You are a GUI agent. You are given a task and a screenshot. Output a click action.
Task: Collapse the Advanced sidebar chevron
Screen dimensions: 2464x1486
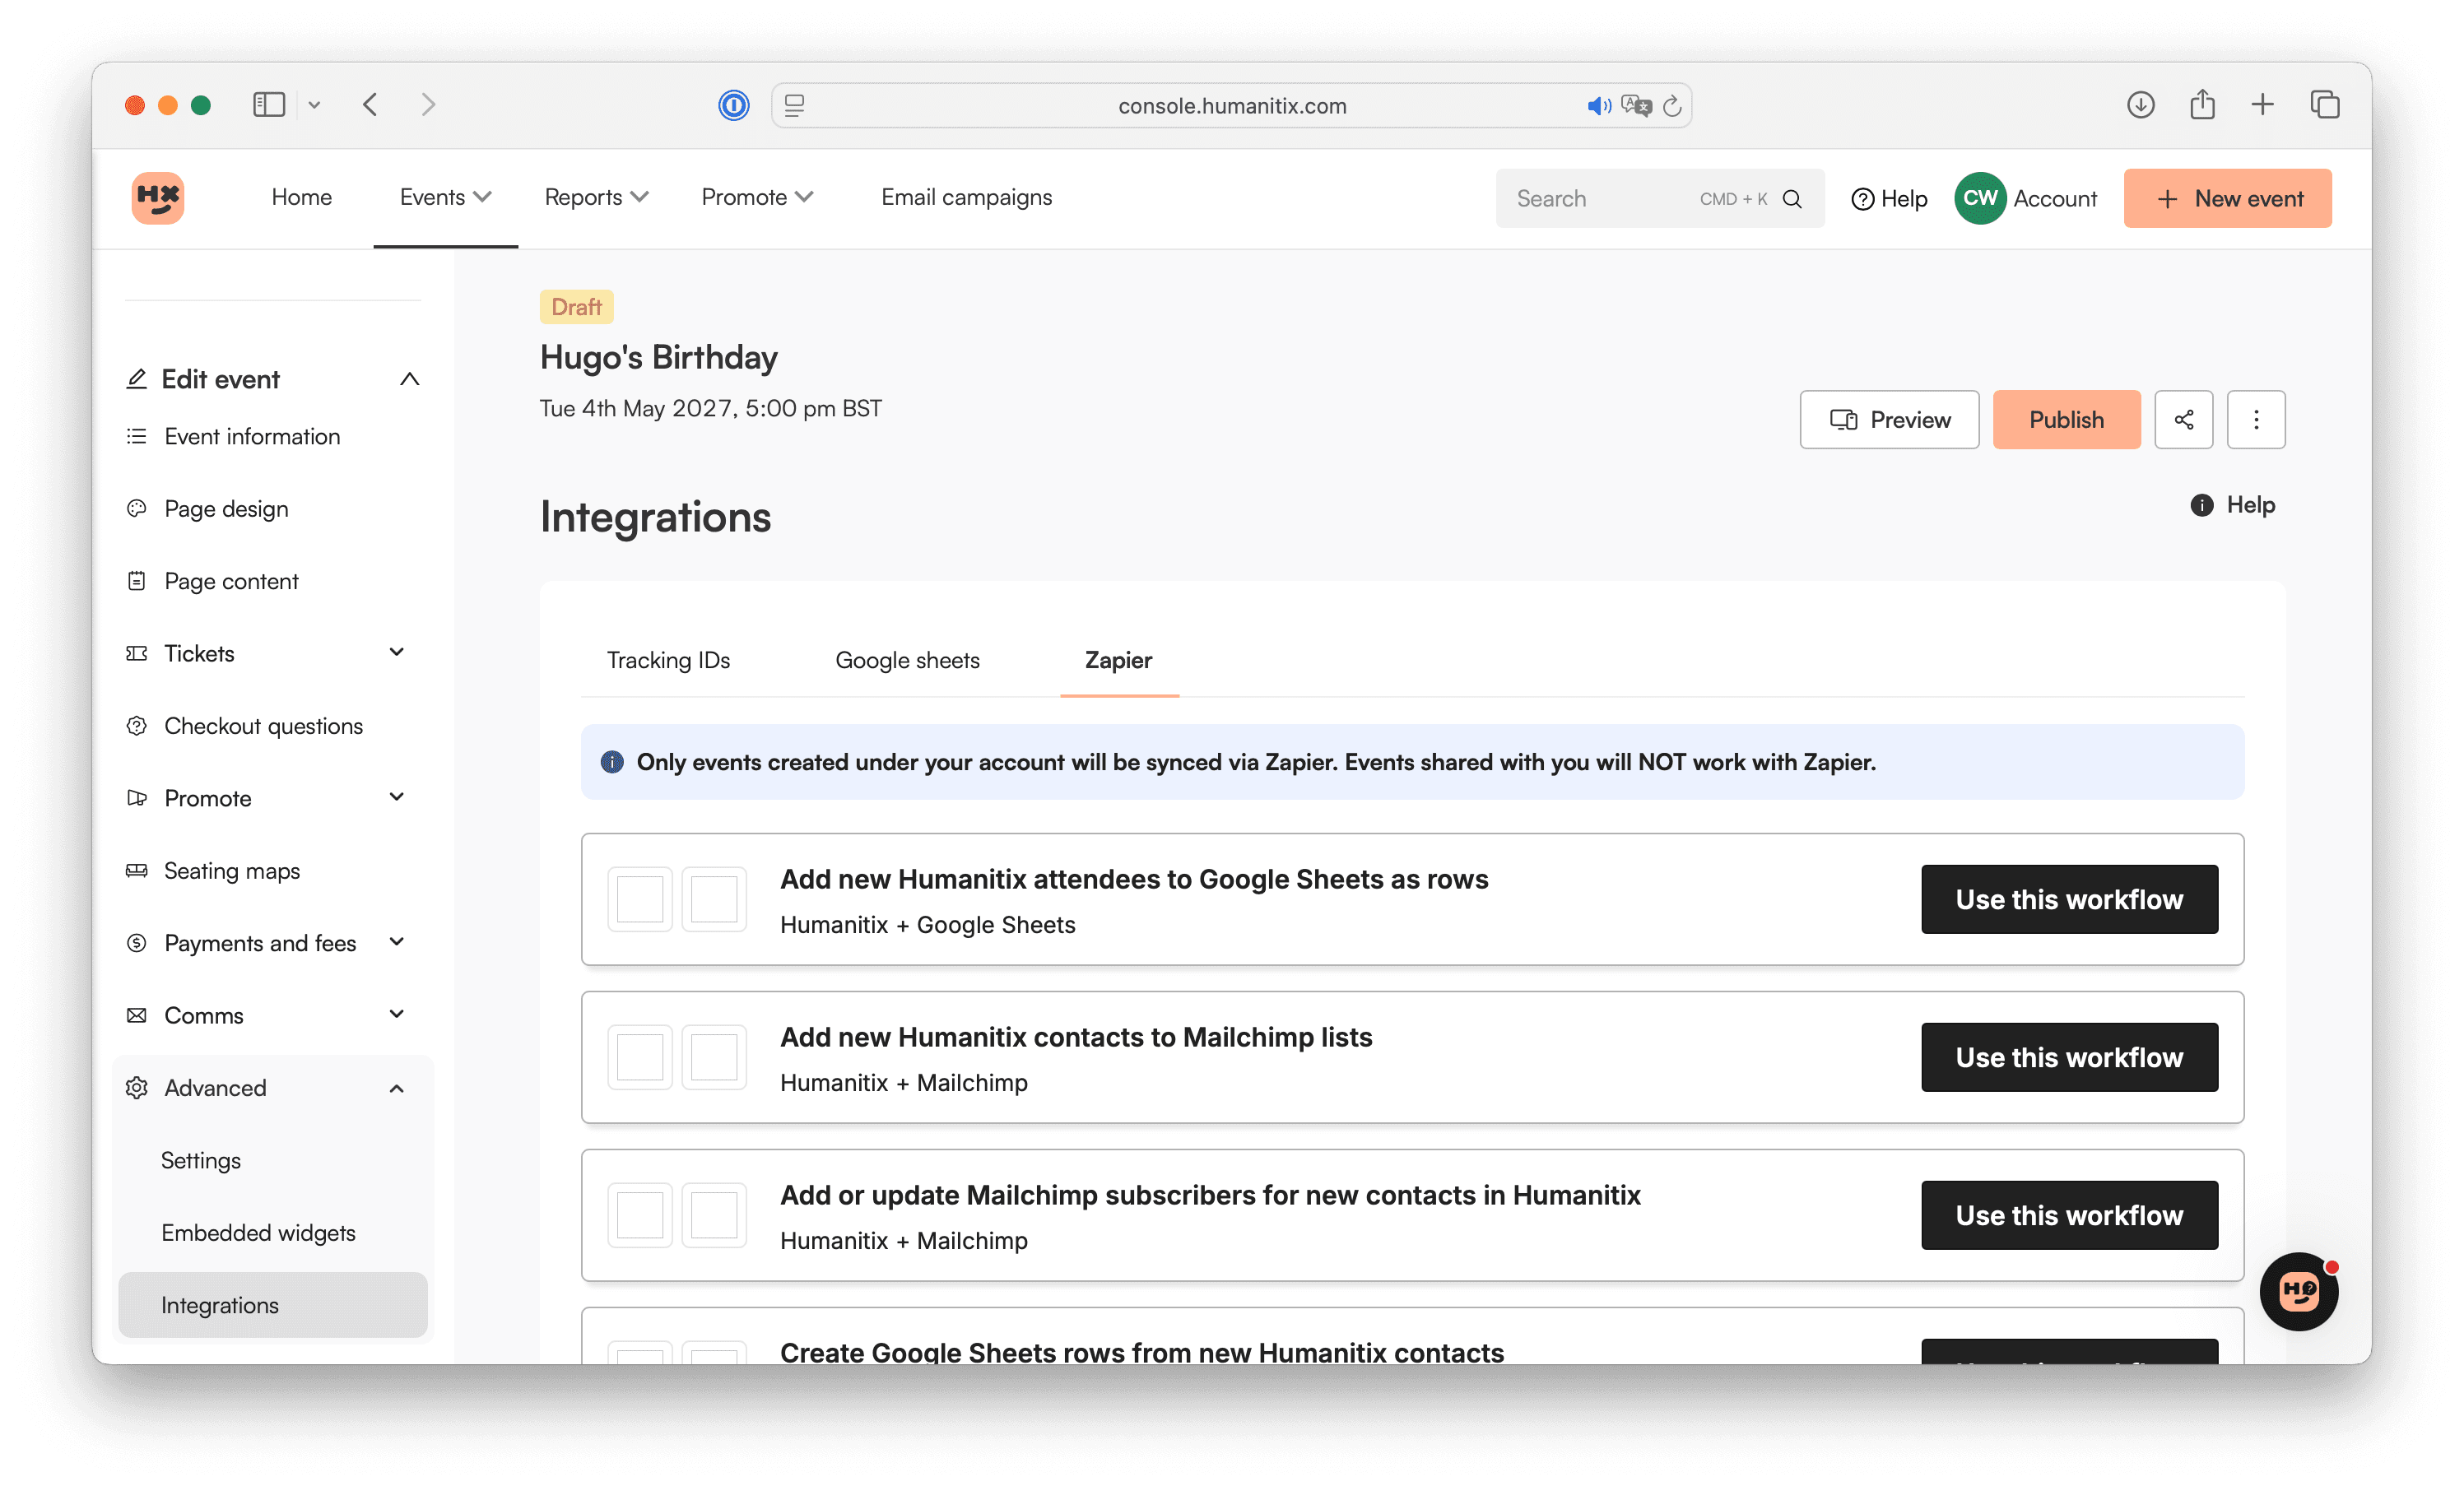pos(397,1088)
